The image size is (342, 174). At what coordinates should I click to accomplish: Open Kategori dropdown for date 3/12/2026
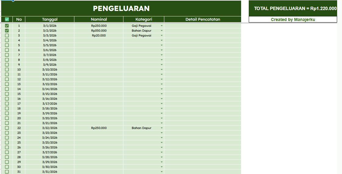pyautogui.click(x=162, y=79)
